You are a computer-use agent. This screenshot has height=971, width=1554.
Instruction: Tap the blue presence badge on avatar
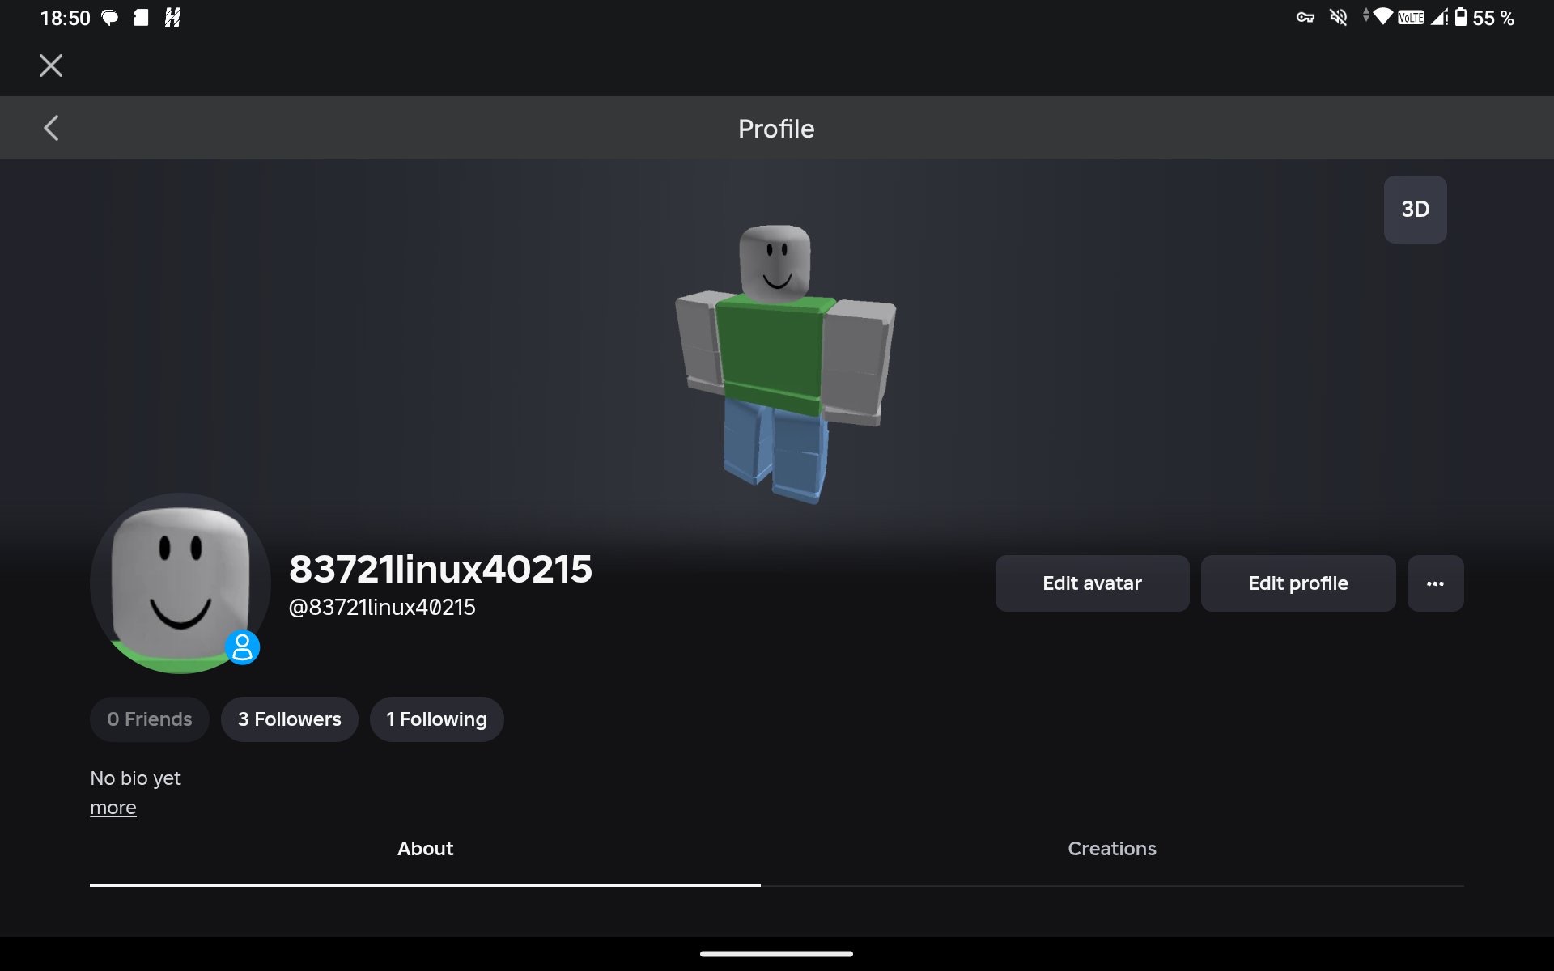pos(242,647)
